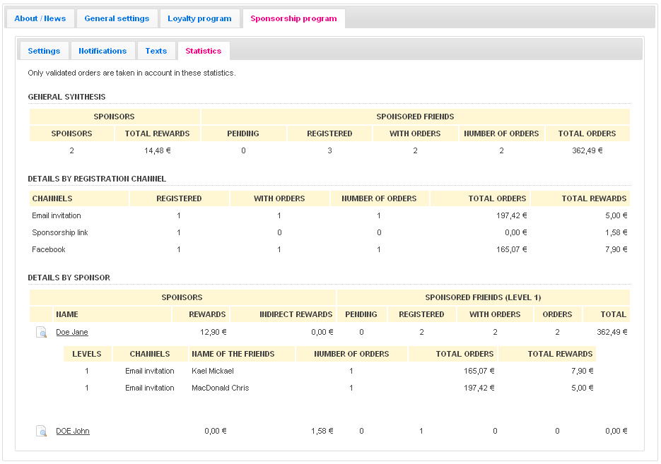Screen dimensions: 661x464
Task: Select the Statistics sub-tab
Action: [x=204, y=51]
